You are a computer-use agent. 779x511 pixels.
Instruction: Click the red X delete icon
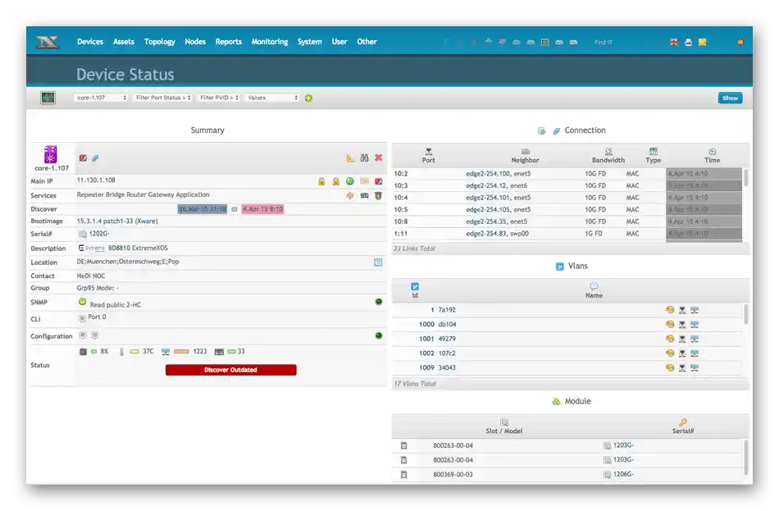379,158
